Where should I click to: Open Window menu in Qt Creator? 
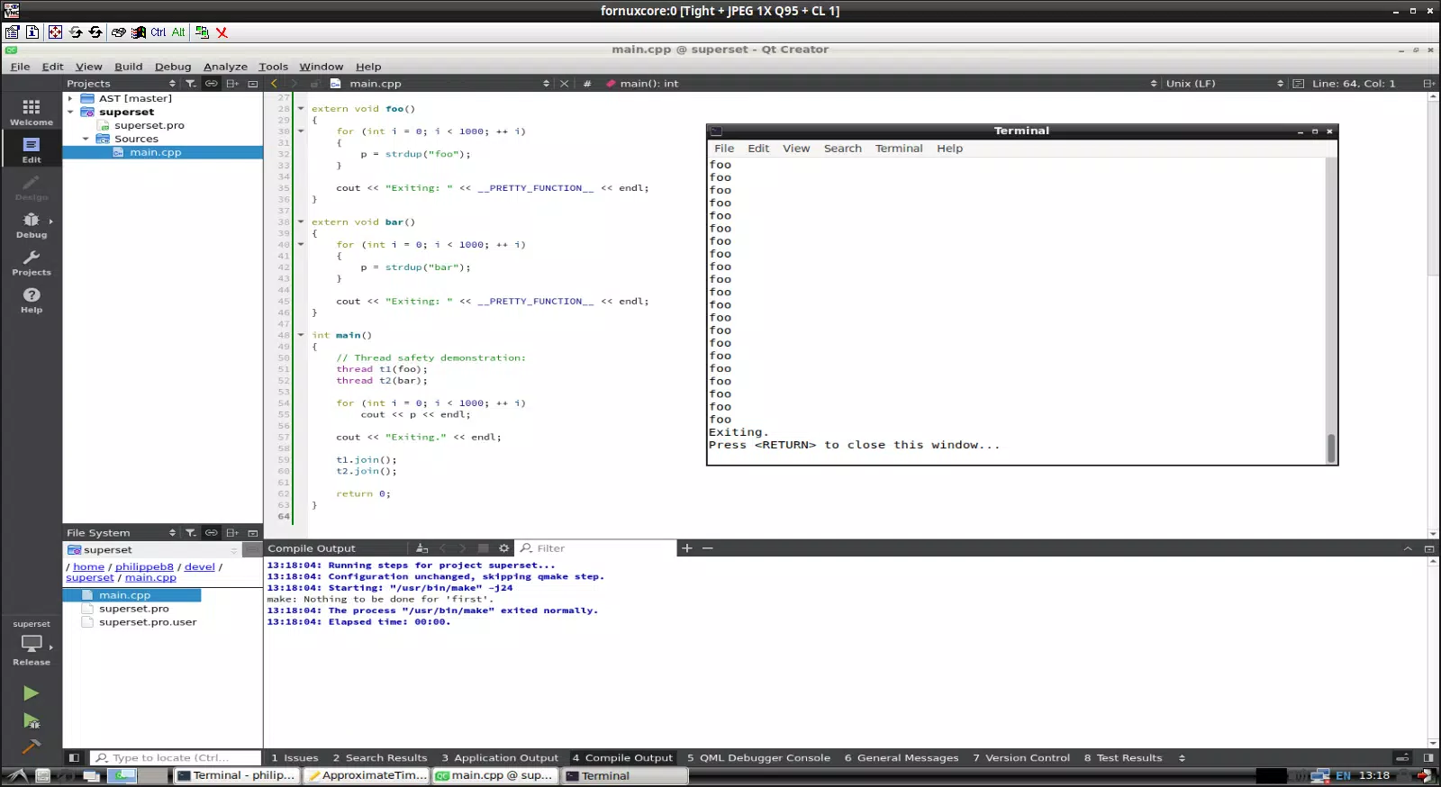(321, 67)
